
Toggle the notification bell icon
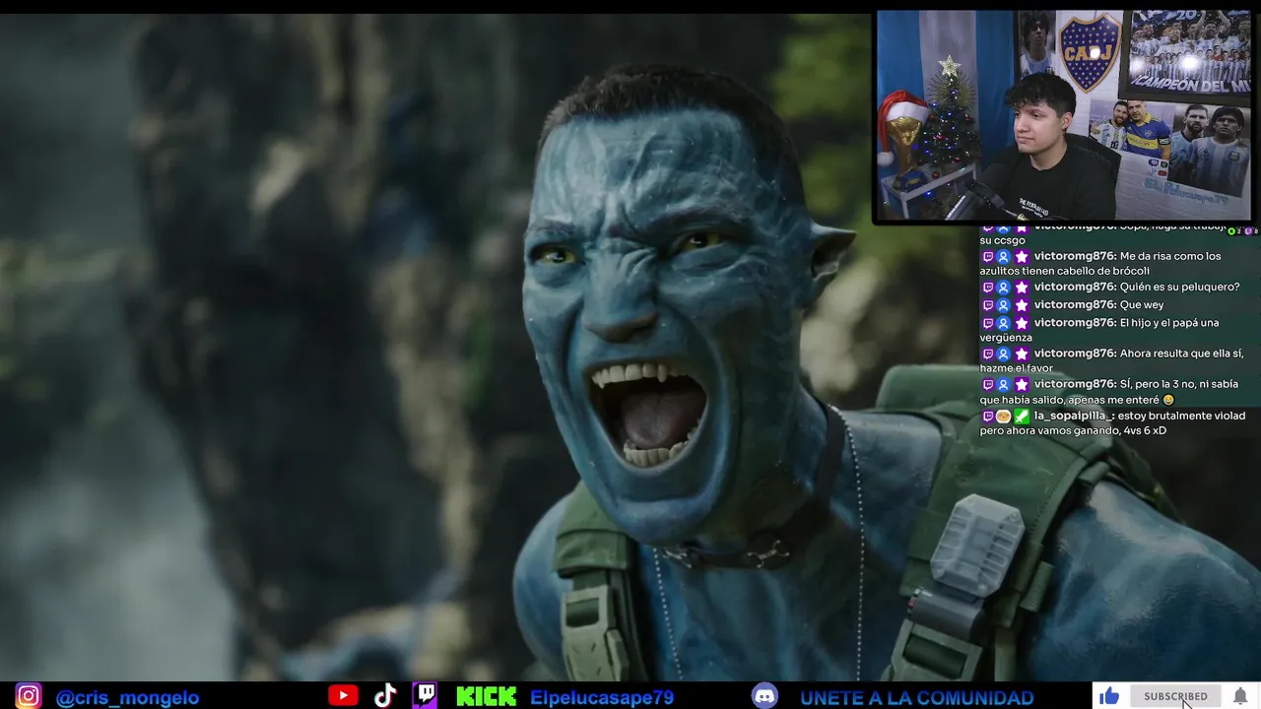pos(1240,696)
